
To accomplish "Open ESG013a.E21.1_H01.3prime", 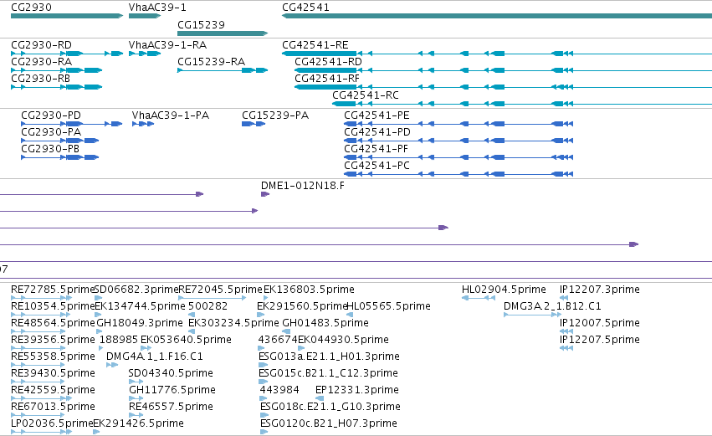I will (x=263, y=365).
